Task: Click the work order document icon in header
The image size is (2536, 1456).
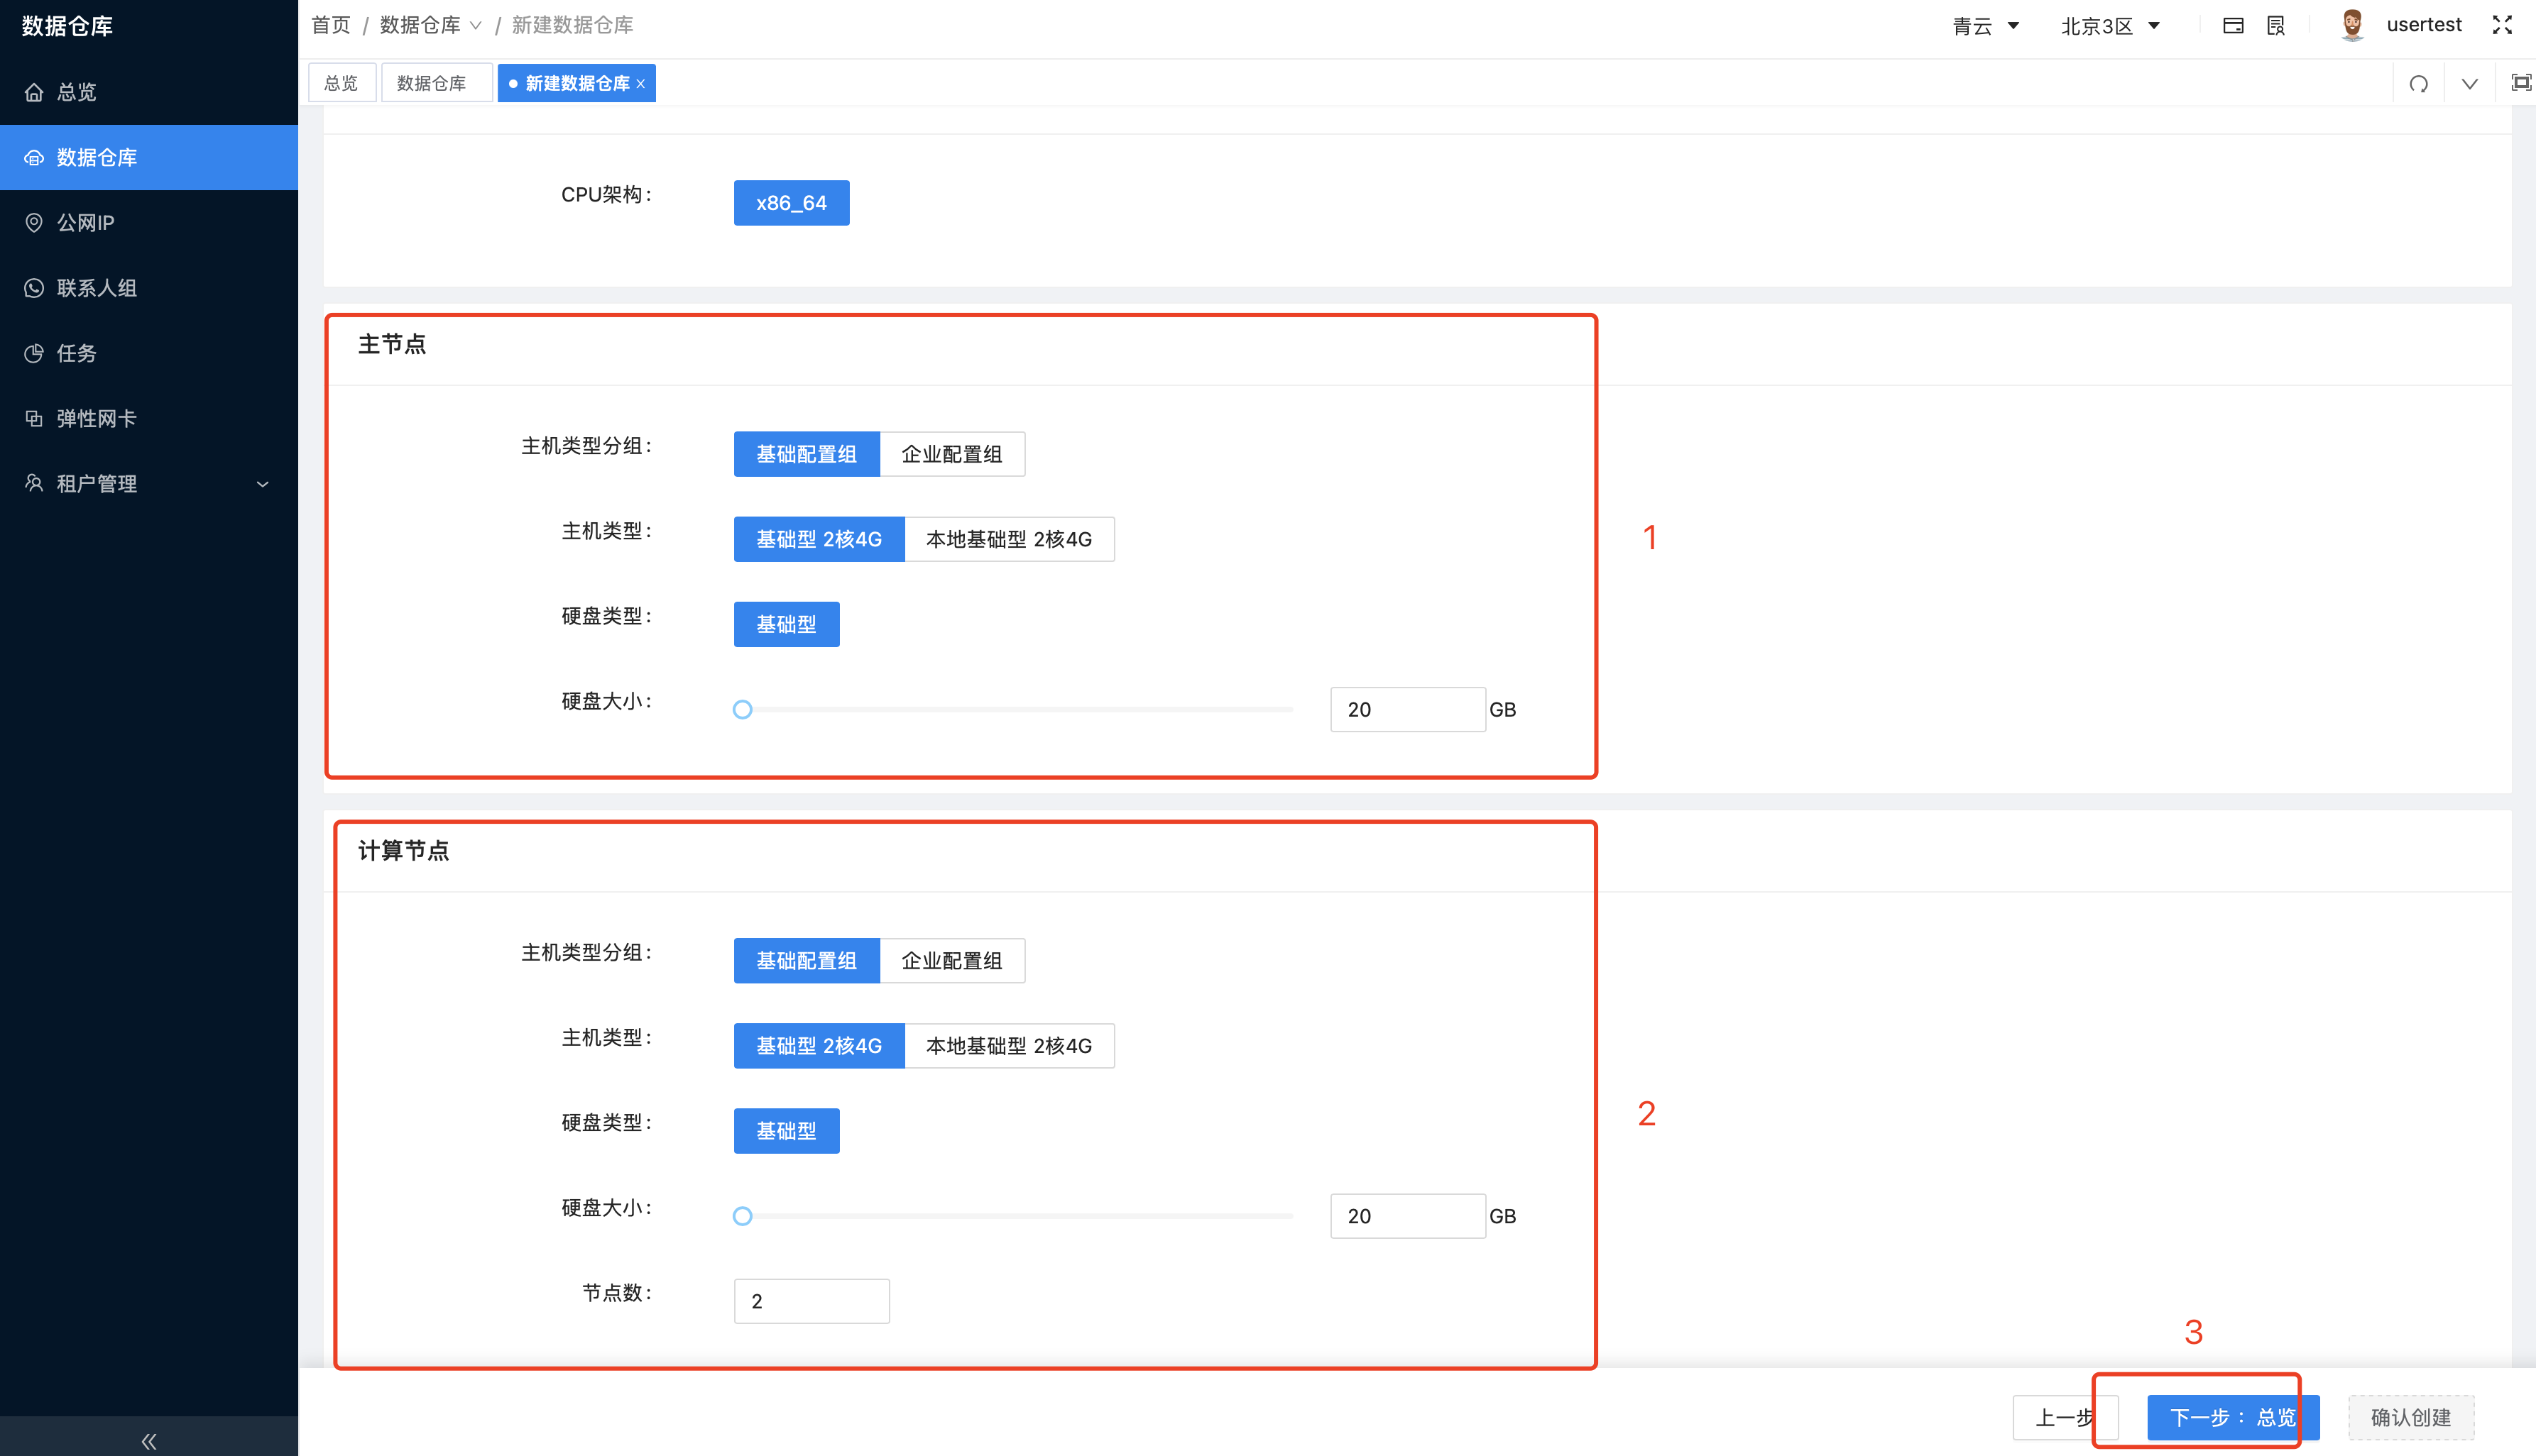Action: [x=2275, y=25]
